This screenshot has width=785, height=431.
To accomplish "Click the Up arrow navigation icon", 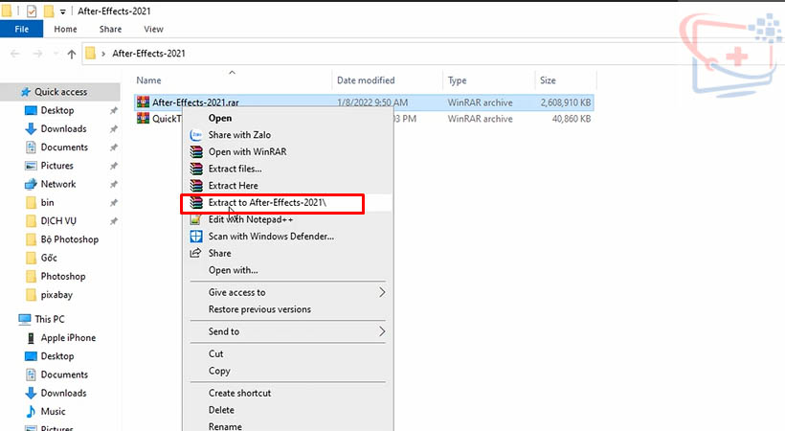I will click(72, 54).
